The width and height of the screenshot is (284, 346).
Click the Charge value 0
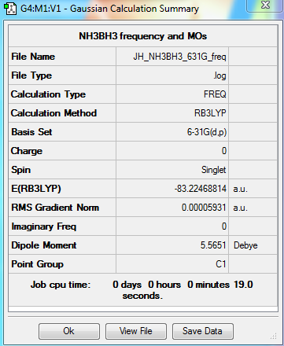click(x=224, y=151)
